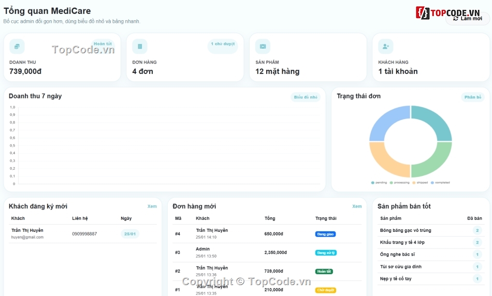Viewport: 492px width, 296px height.
Task: Click phone number 0909998887
Action: click(84, 234)
